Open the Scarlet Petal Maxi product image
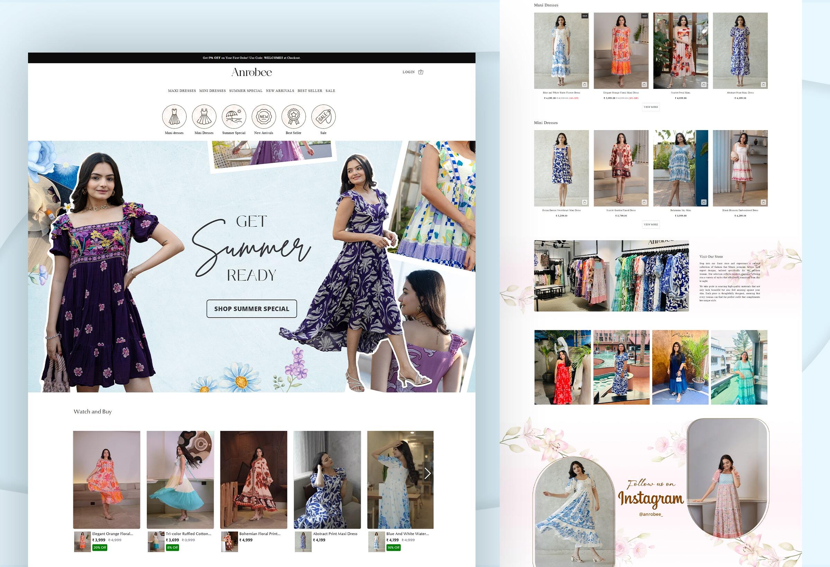The height and width of the screenshot is (567, 830). point(681,51)
